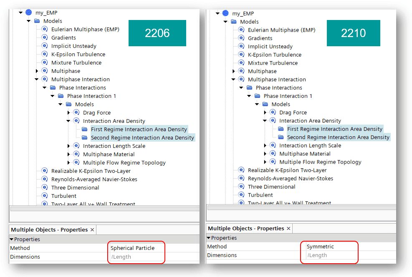Click K-Epsilon Turbulence model icon in right tree
Screen dimensions: 412x277
(x=241, y=55)
